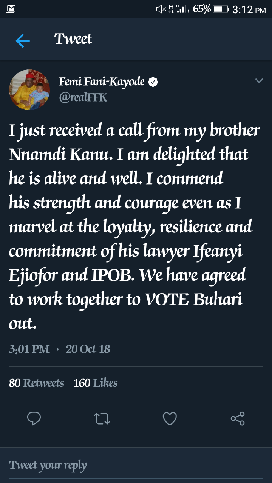Viewport: 272px width, 483px height.
Task: Tap the muted sound icon in status bar
Action: tap(161, 9)
